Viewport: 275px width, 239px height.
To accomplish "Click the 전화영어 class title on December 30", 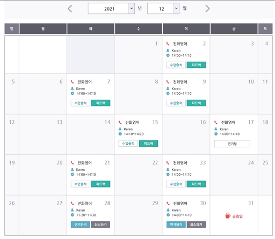I will [180, 204].
